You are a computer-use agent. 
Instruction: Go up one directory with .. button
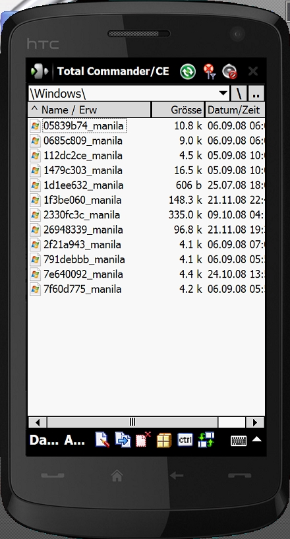(256, 93)
